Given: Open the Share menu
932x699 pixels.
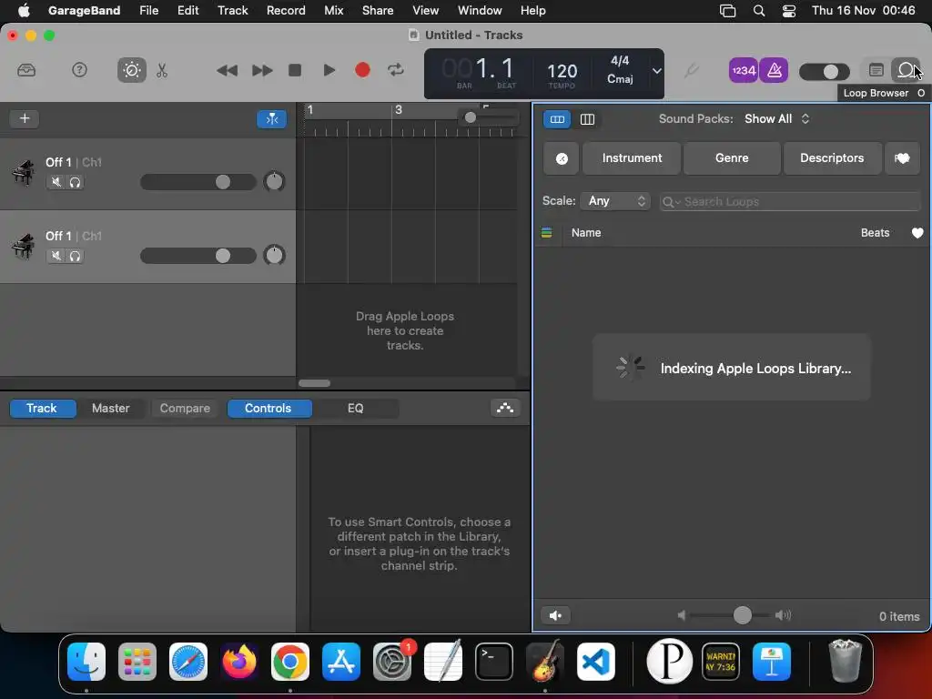Looking at the screenshot, I should click(x=378, y=10).
